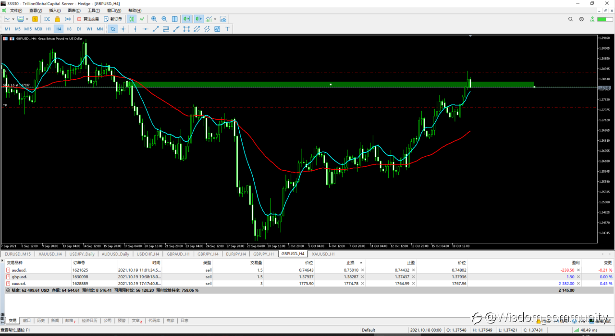The width and height of the screenshot is (615, 336).
Task: Switch chart timeframe to D1
Action: pyautogui.click(x=79, y=29)
